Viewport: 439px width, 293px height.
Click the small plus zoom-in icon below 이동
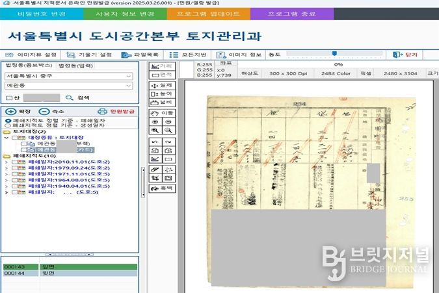[155, 122]
